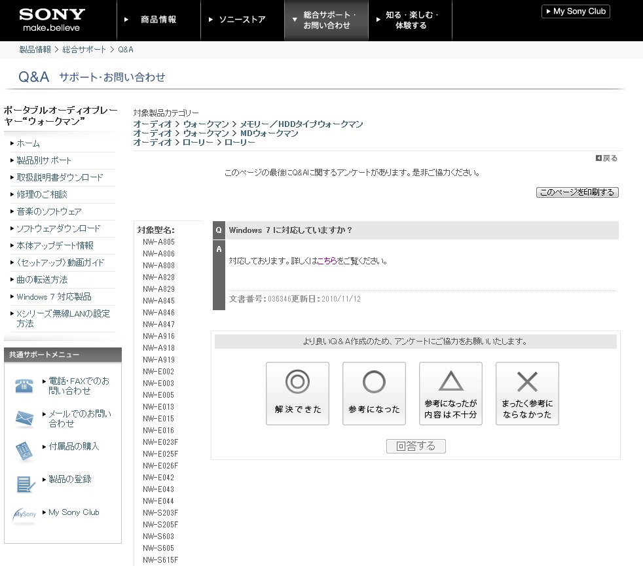Click model name NW-A829

(x=158, y=289)
